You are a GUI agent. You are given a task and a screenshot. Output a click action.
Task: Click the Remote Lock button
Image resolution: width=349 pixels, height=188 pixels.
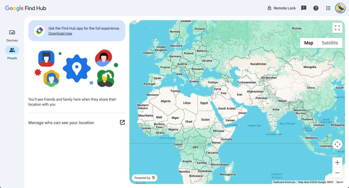(282, 8)
